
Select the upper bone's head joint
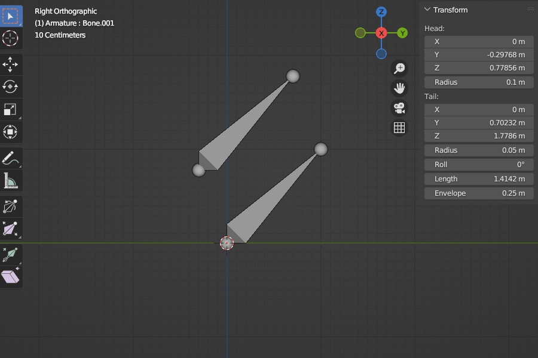pyautogui.click(x=198, y=170)
